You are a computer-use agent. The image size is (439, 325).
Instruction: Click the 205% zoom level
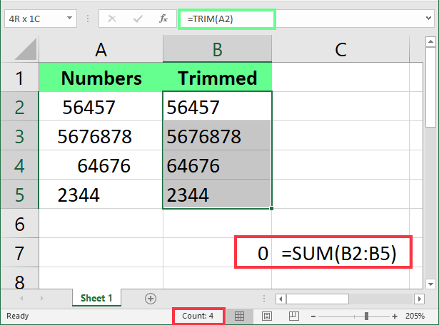pos(415,316)
